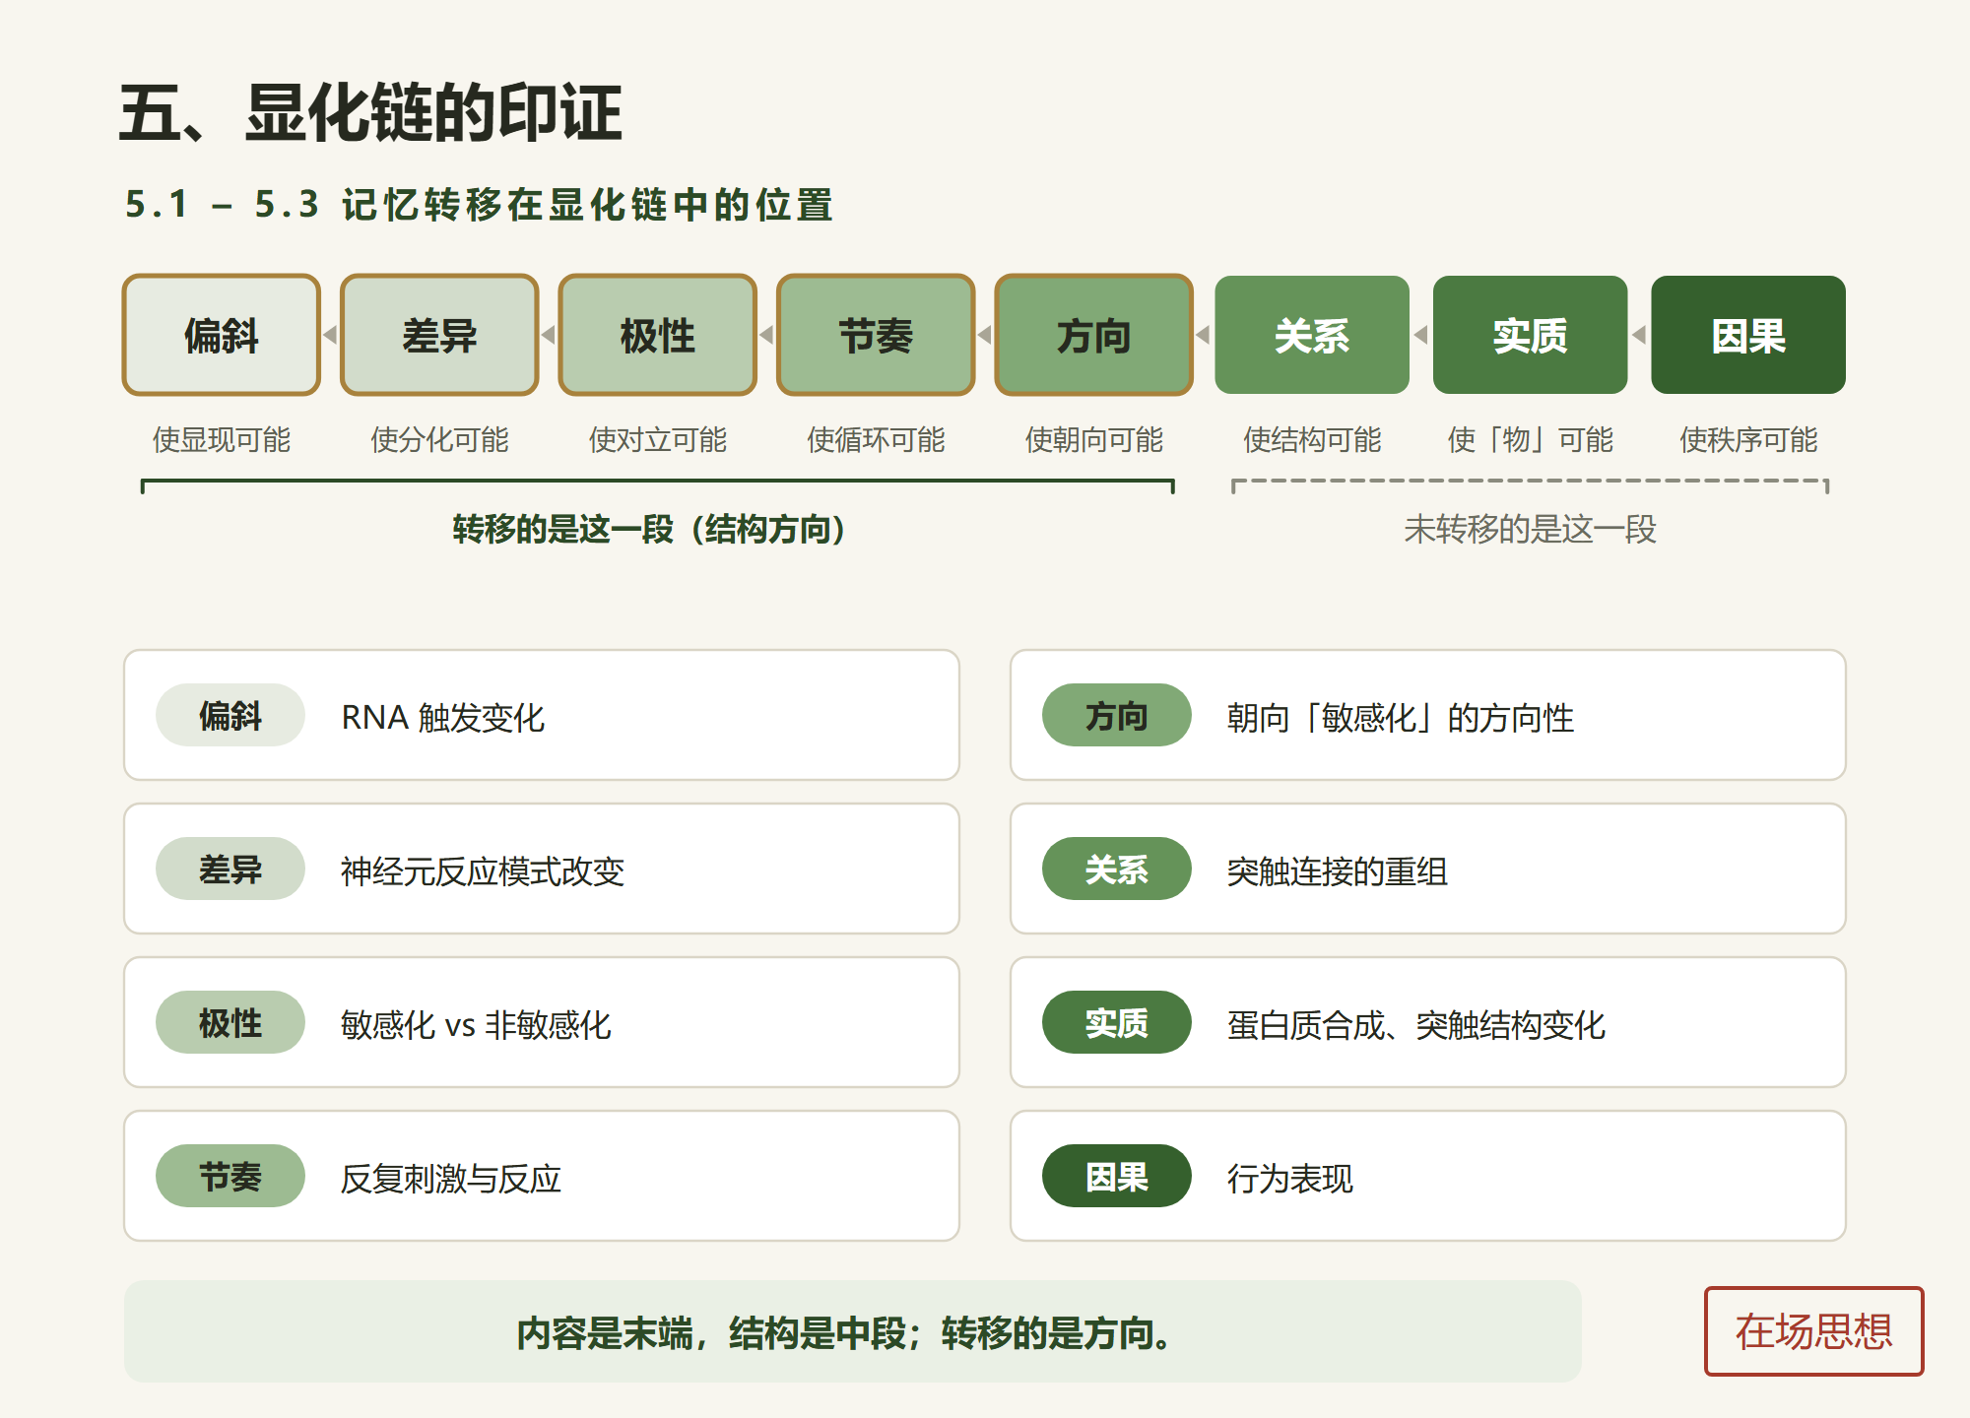Select the 关系 box in the chain diagram
The image size is (1970, 1418).
tap(1312, 335)
